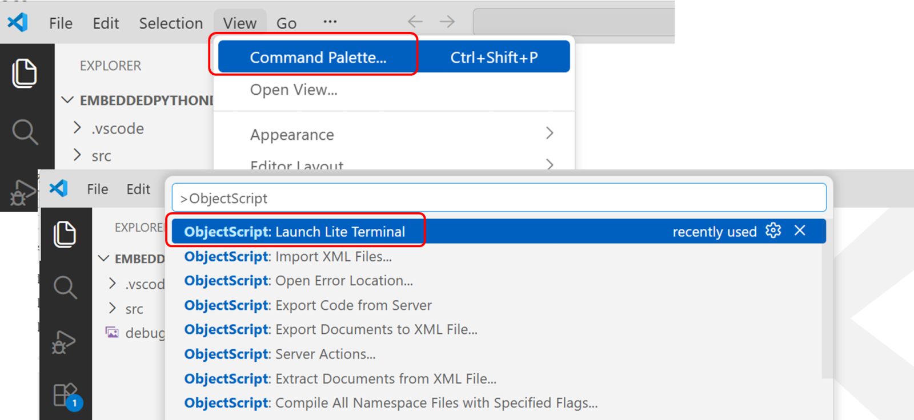This screenshot has height=420, width=914.
Task: Click the gear icon beside recently used
Action: point(773,231)
